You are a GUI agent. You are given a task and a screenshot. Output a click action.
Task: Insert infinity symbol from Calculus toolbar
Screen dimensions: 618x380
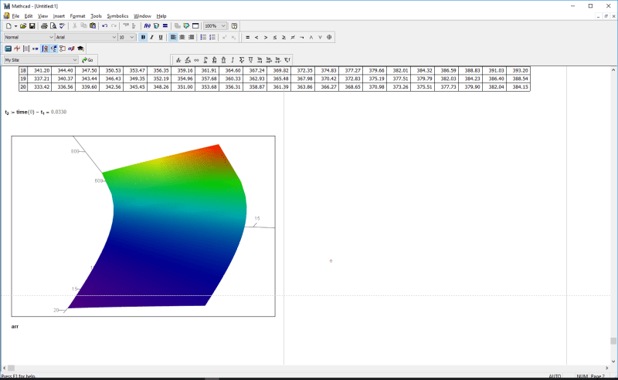click(196, 60)
